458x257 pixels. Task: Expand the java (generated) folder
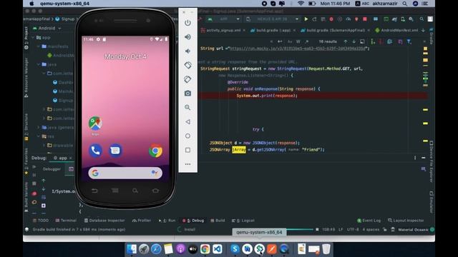click(x=38, y=127)
